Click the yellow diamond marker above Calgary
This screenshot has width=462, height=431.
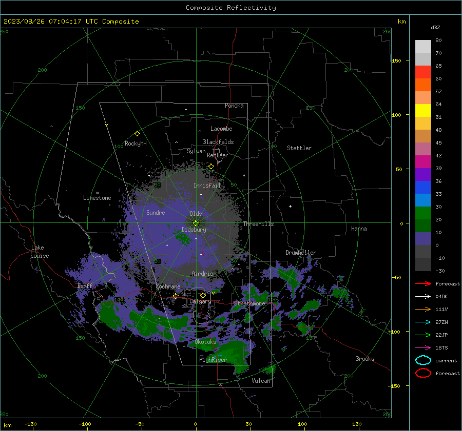203,295
